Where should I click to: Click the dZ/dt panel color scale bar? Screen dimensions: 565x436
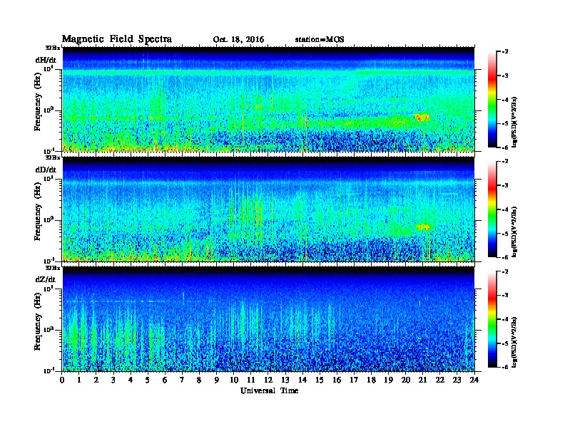coord(492,319)
